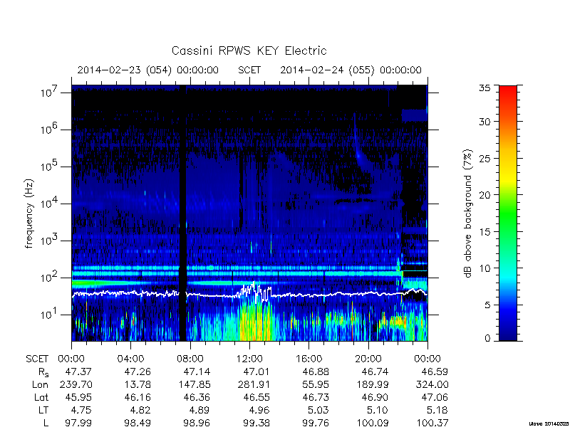570x427 pixels.
Task: Click the dB above background (7%) label
Action: pos(468,213)
